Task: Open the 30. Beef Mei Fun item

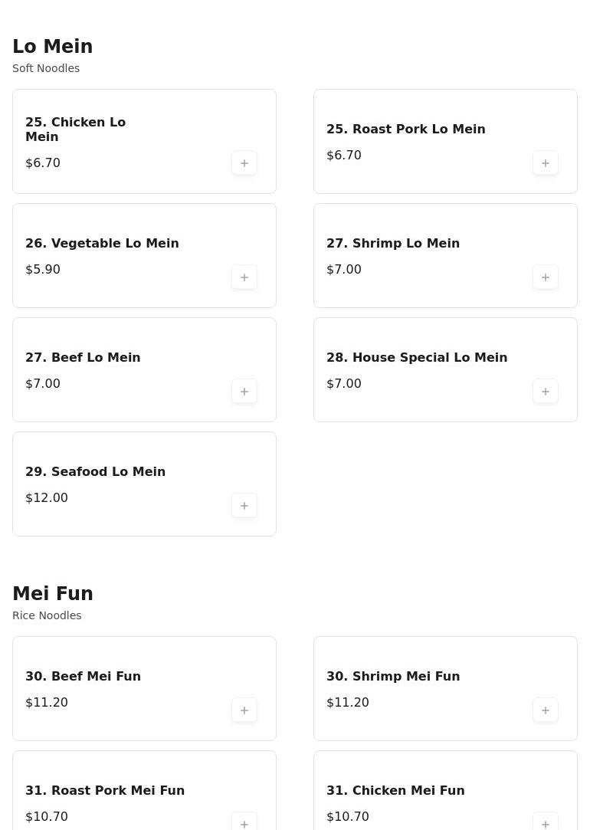Action: coord(83,677)
